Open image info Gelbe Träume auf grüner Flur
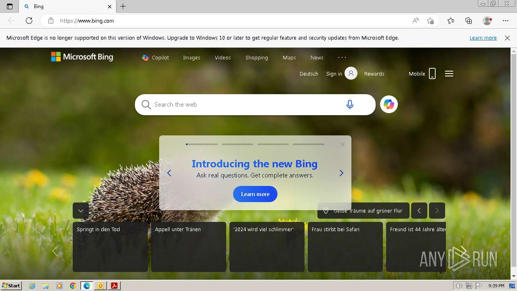This screenshot has height=291, width=517. click(x=364, y=211)
